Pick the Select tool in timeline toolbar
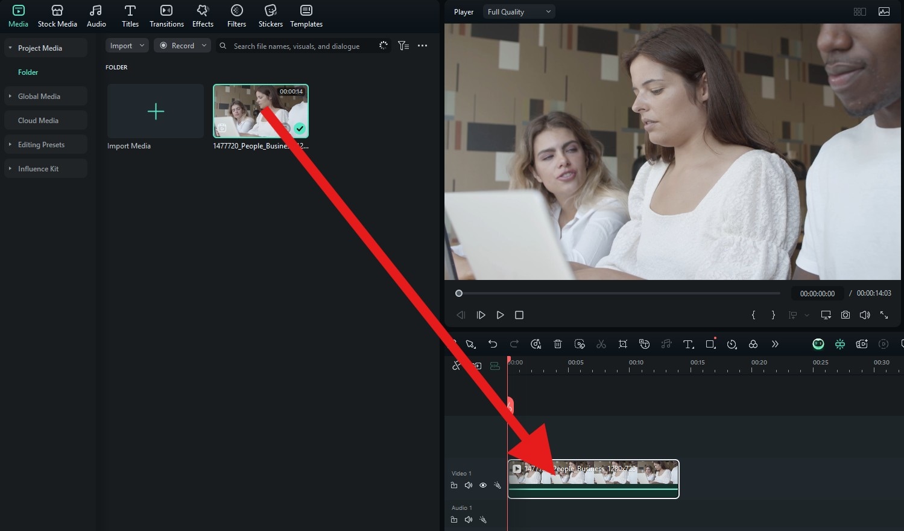904x531 pixels. coord(470,344)
